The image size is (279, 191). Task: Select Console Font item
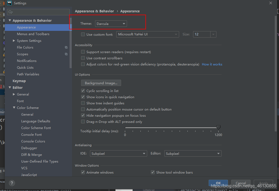coord(31,135)
